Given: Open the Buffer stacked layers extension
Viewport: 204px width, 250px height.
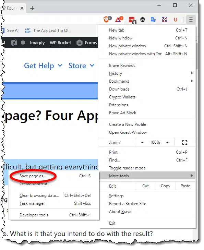Looking at the screenshot, I should tap(143, 20).
